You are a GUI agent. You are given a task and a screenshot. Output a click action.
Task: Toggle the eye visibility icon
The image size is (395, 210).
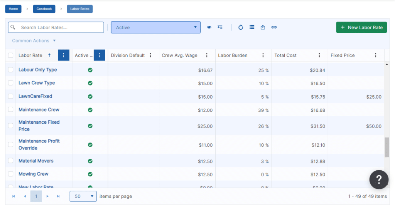click(209, 27)
